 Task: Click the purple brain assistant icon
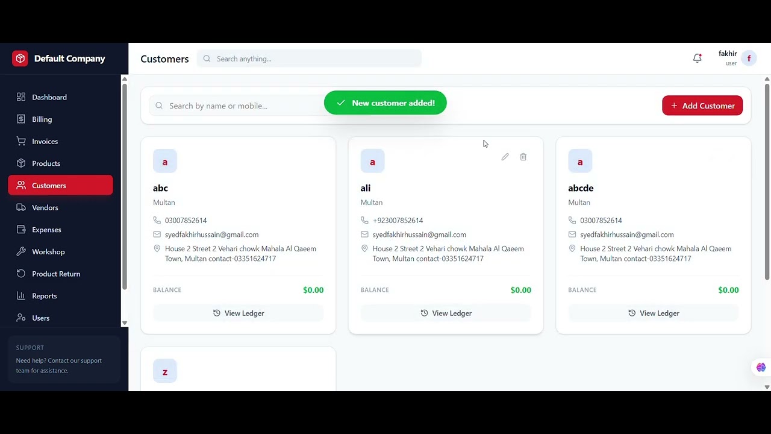tap(761, 367)
